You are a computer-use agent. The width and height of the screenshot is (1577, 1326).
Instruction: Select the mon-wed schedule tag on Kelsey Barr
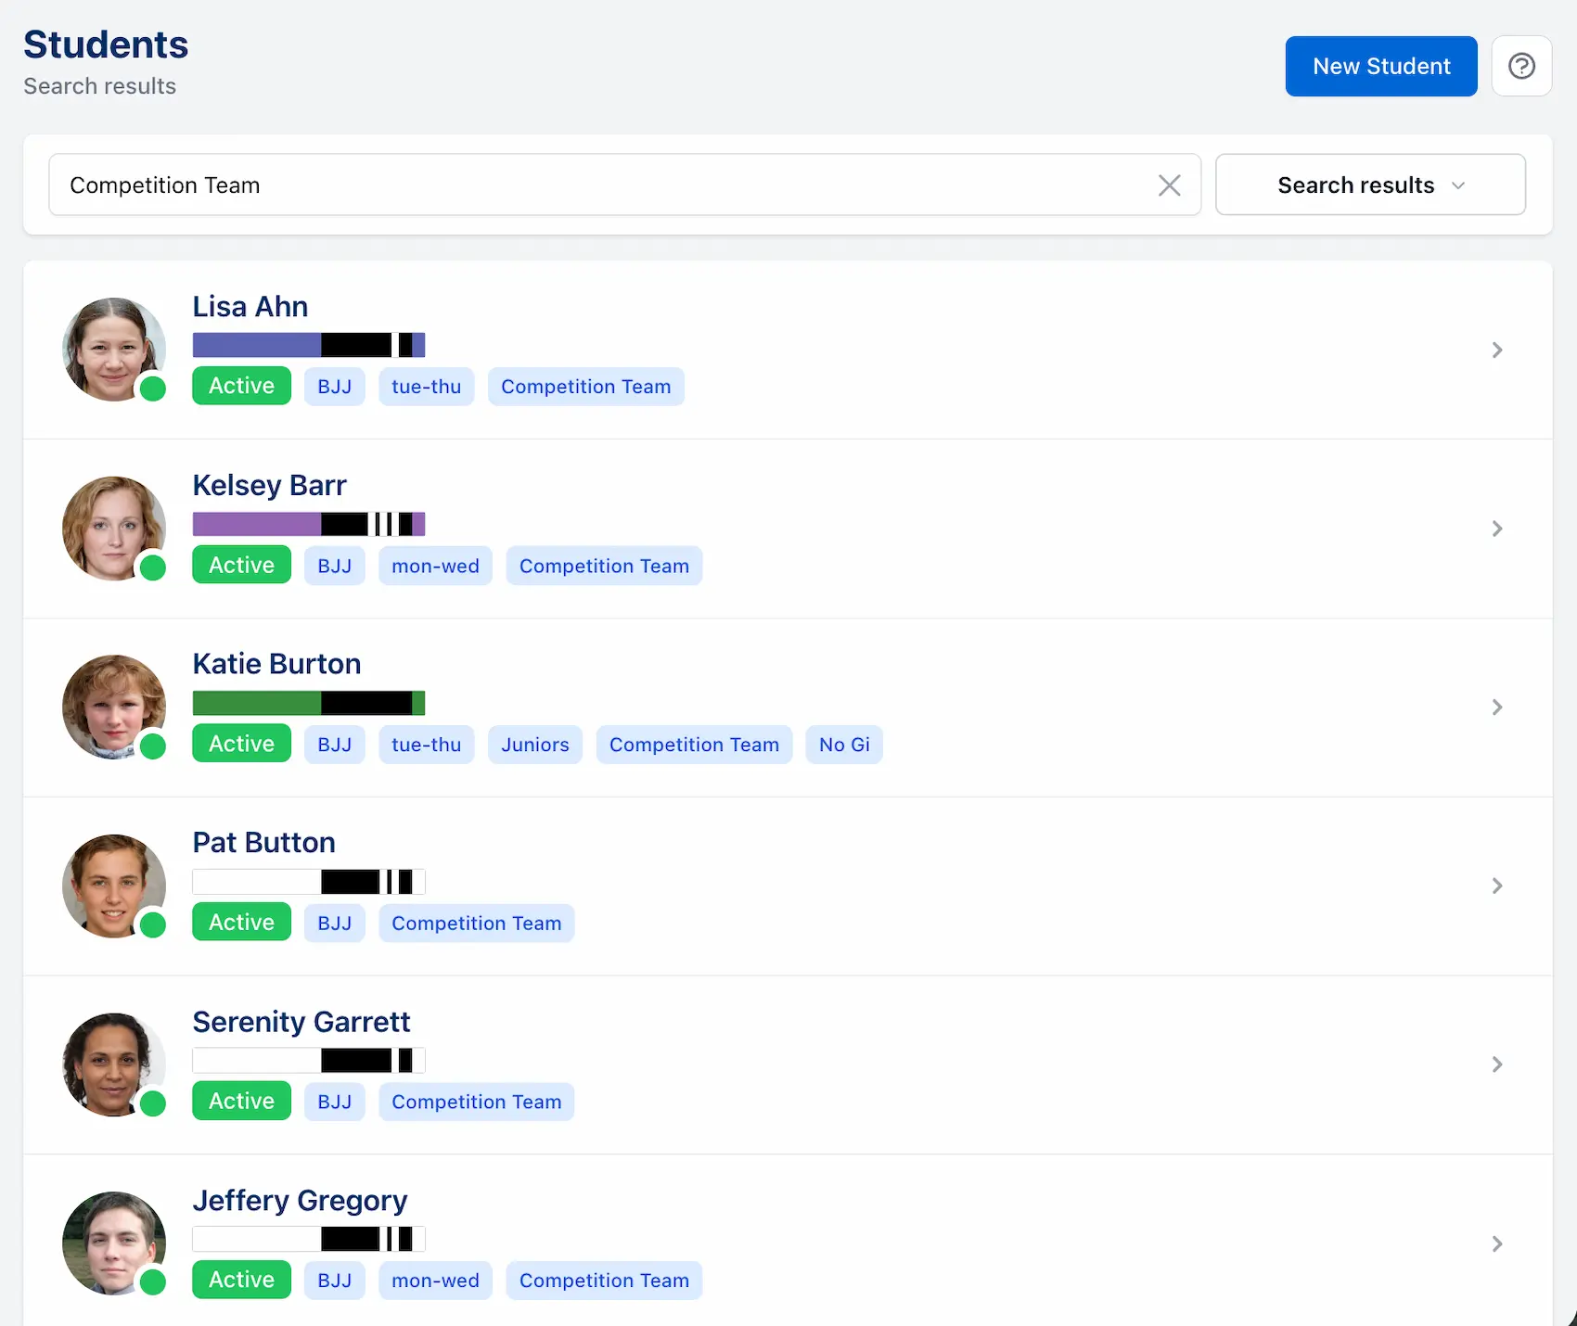pyautogui.click(x=434, y=566)
